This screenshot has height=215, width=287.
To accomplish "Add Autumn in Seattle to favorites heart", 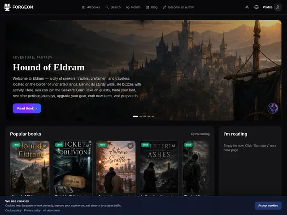I will point(130,146).
